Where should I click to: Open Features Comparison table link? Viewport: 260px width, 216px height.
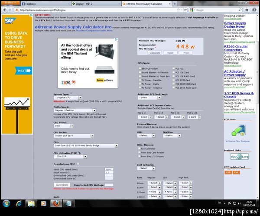coord(94,31)
